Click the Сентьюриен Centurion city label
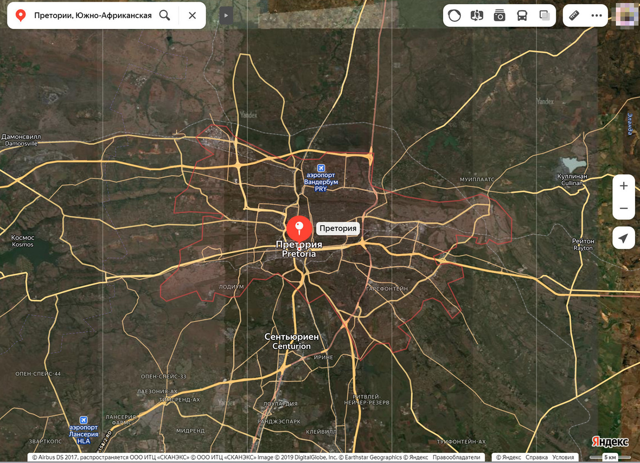Image resolution: width=640 pixels, height=463 pixels. 292,341
